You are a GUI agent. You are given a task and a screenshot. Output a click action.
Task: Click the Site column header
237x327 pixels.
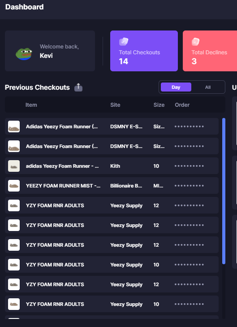click(x=115, y=105)
